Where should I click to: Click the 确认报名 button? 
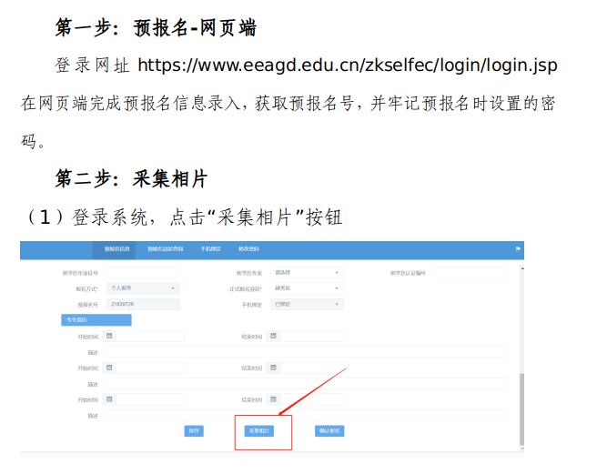(x=329, y=431)
